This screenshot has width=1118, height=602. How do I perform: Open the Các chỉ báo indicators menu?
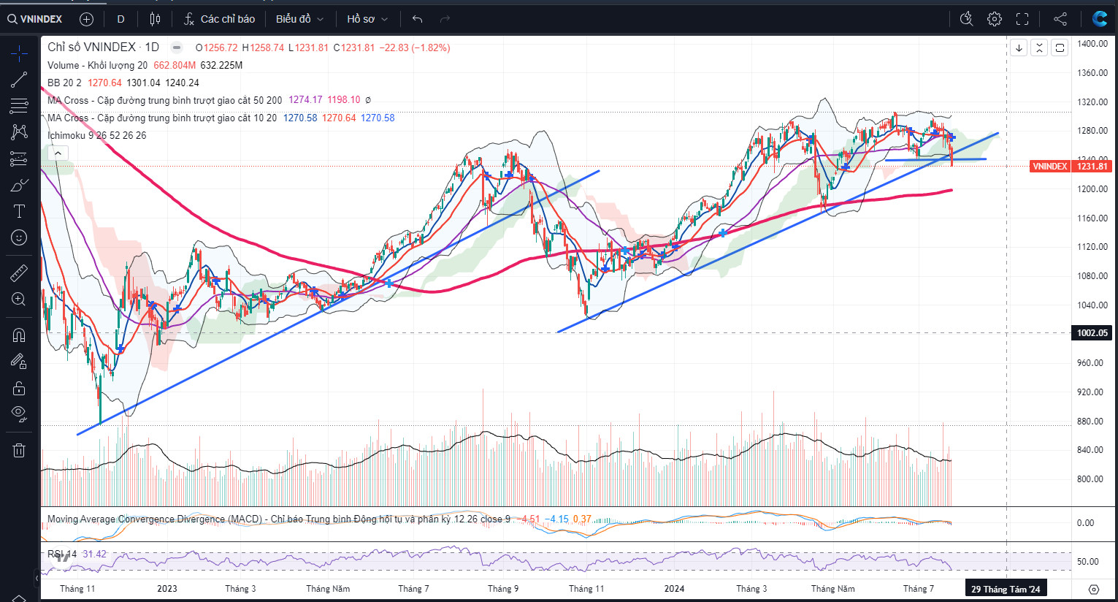(x=219, y=19)
